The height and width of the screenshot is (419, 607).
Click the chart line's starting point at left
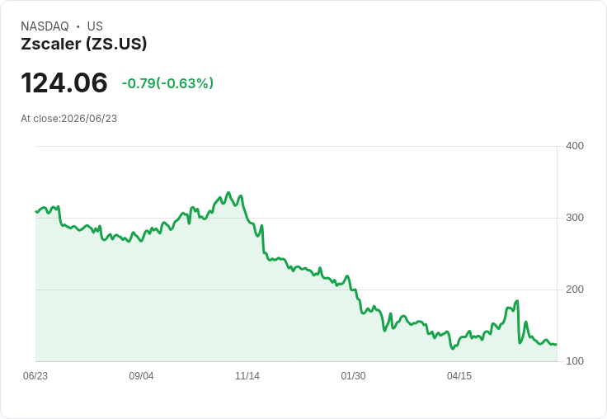[36, 211]
